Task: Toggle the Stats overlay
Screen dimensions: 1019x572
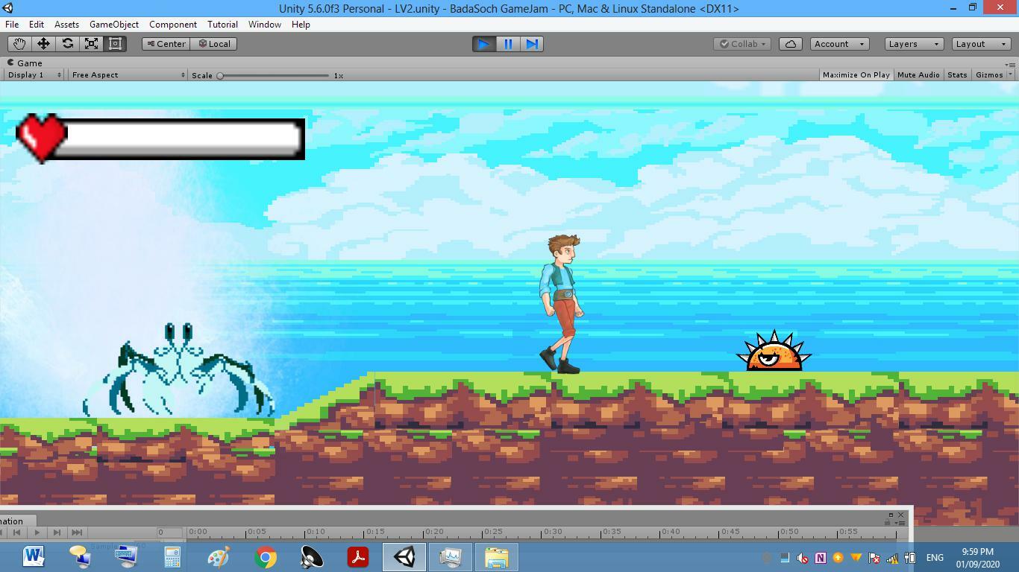Action: pyautogui.click(x=957, y=75)
